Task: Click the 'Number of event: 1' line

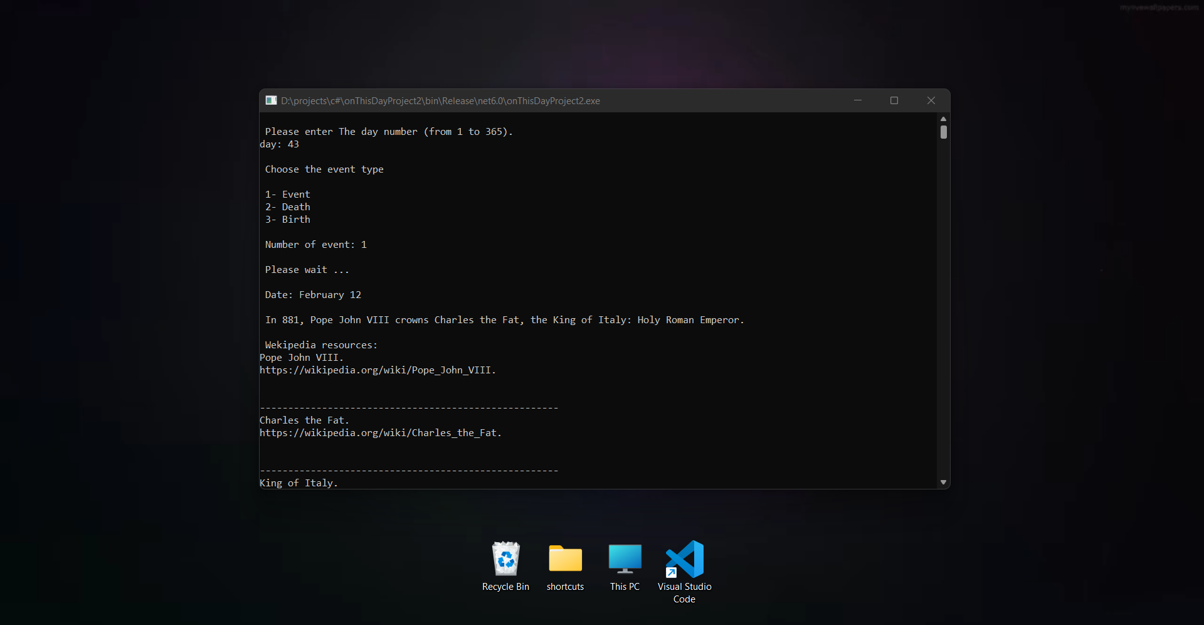Action: [x=315, y=245]
